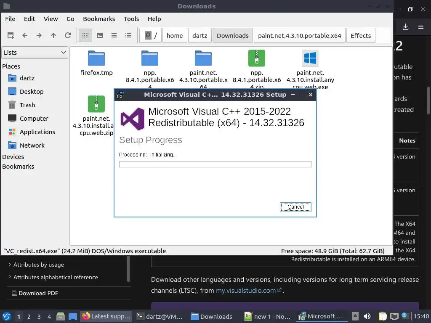Go forward using the right arrow toolbar icon
The image size is (431, 323).
39,35
